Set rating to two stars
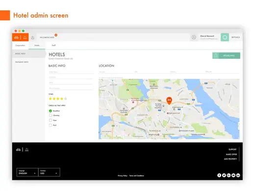Screen dimensions: 255x191 (54, 98)
